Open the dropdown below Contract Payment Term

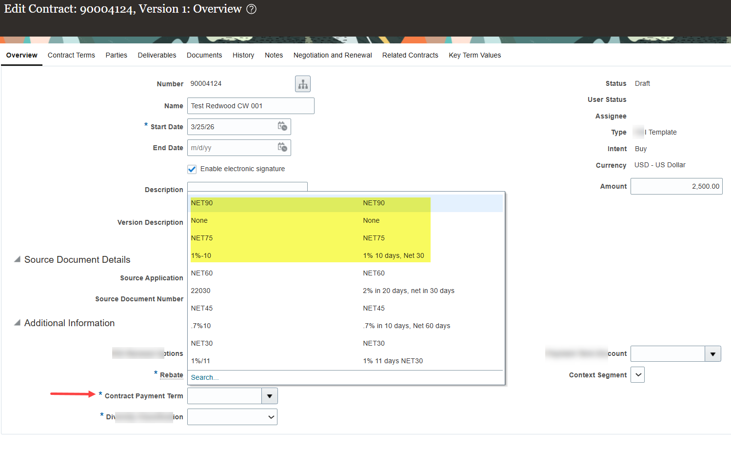pos(232,417)
